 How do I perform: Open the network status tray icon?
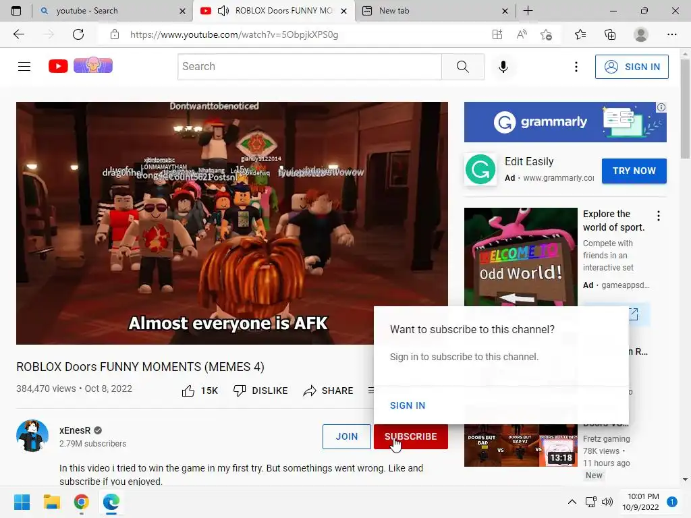pos(591,502)
